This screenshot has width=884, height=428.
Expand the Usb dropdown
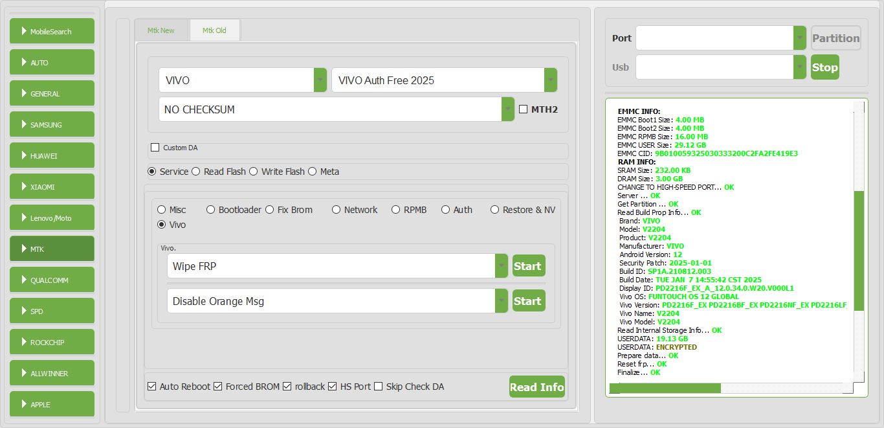(x=800, y=67)
